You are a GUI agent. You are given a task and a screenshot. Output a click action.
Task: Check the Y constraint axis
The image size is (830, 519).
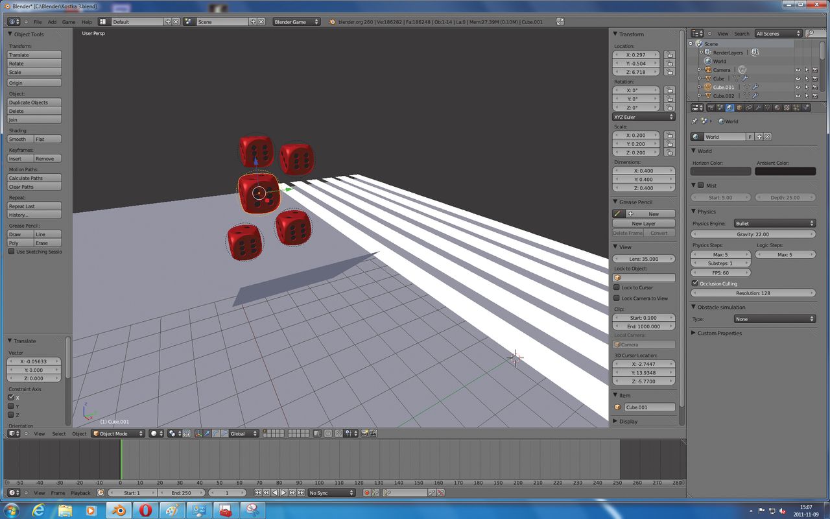(11, 406)
